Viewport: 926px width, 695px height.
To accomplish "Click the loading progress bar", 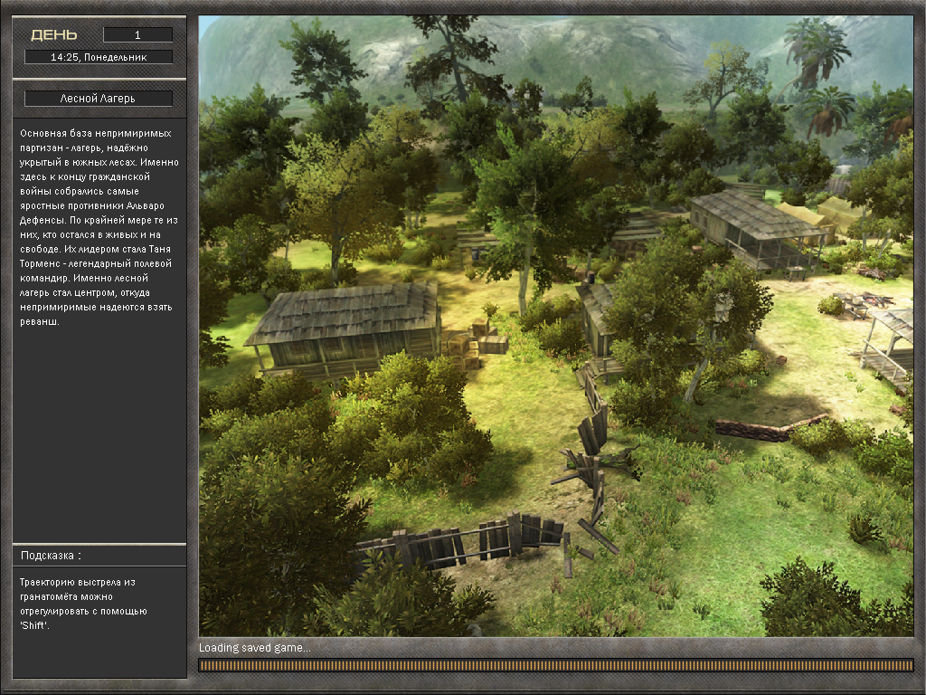I will coord(556,665).
